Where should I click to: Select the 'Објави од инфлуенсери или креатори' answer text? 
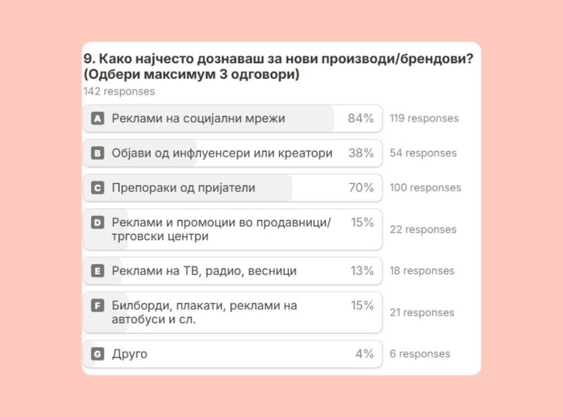(x=222, y=153)
